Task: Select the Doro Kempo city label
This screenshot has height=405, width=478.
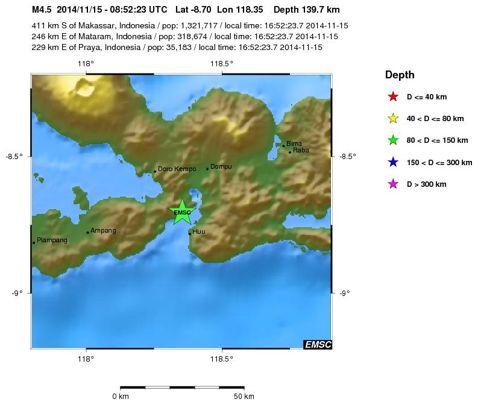Action: coord(177,169)
